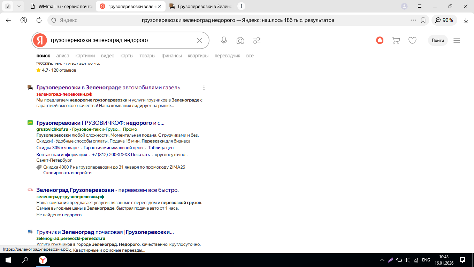Select the видео search category
The height and width of the screenshot is (267, 474).
(108, 56)
